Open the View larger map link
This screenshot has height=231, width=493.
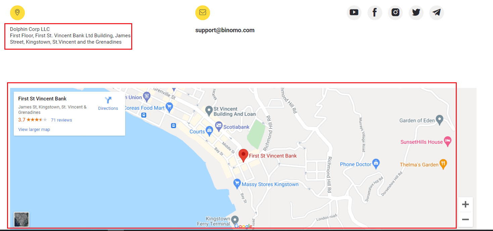pyautogui.click(x=34, y=130)
